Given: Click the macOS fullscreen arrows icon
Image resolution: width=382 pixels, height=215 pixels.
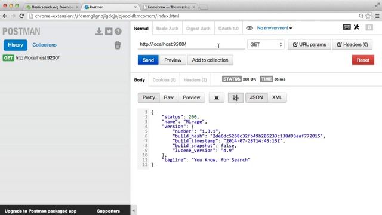Looking at the screenshot, I should point(377,5).
